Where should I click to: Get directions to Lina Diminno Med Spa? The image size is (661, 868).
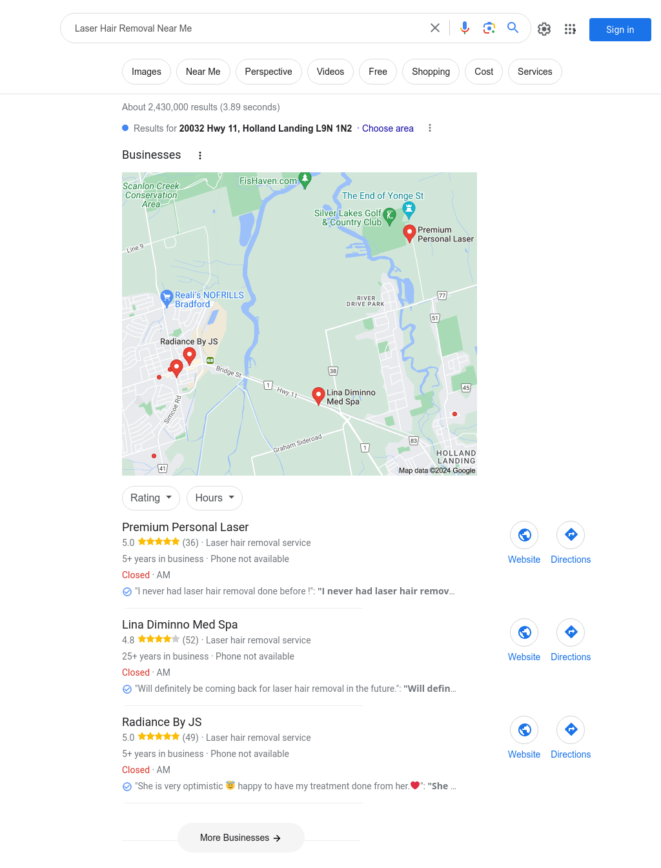pos(571,632)
